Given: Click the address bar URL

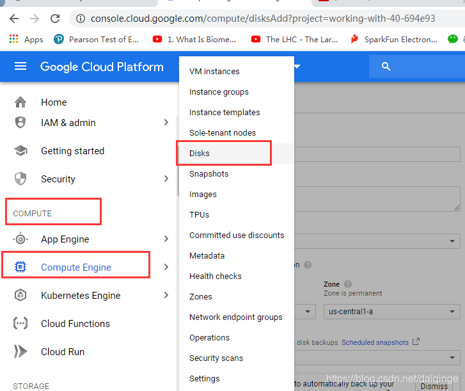Looking at the screenshot, I should click(x=263, y=19).
